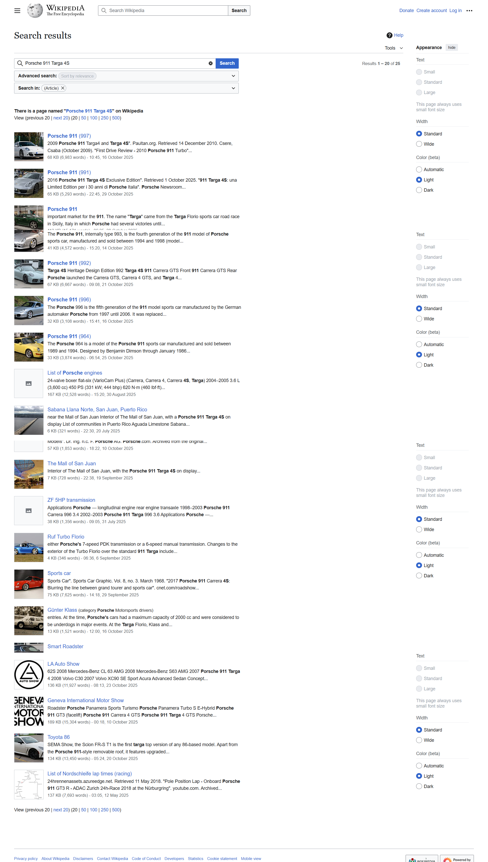
Task: Open the Developers footer link
Action: (174, 859)
